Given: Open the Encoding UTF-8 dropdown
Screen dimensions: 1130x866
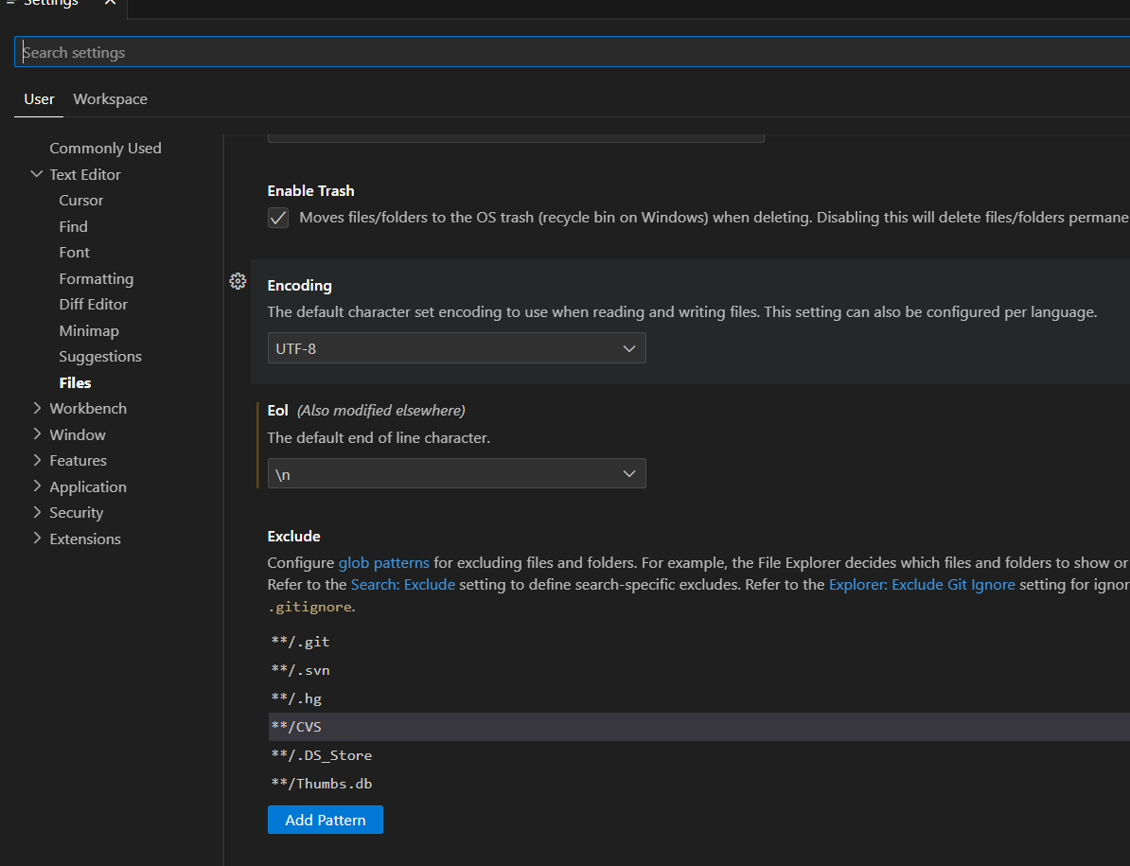Looking at the screenshot, I should tap(456, 348).
